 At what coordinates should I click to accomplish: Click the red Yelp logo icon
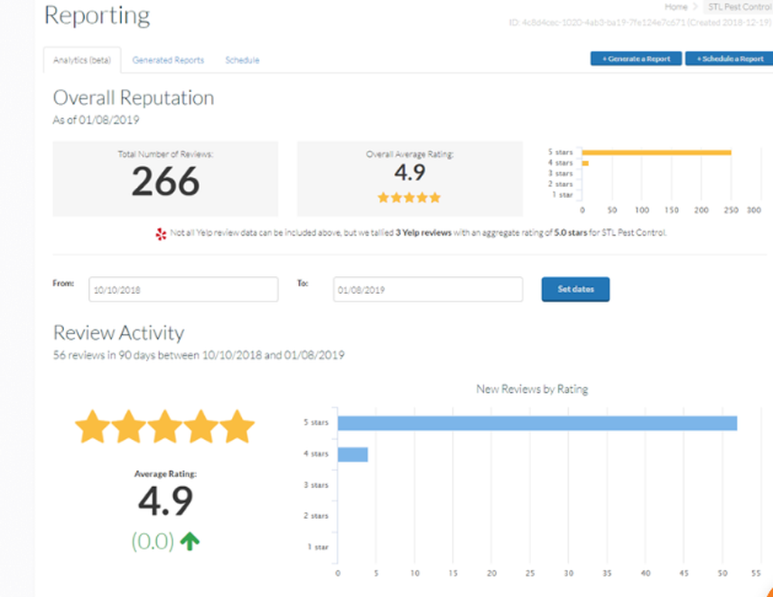click(x=161, y=233)
